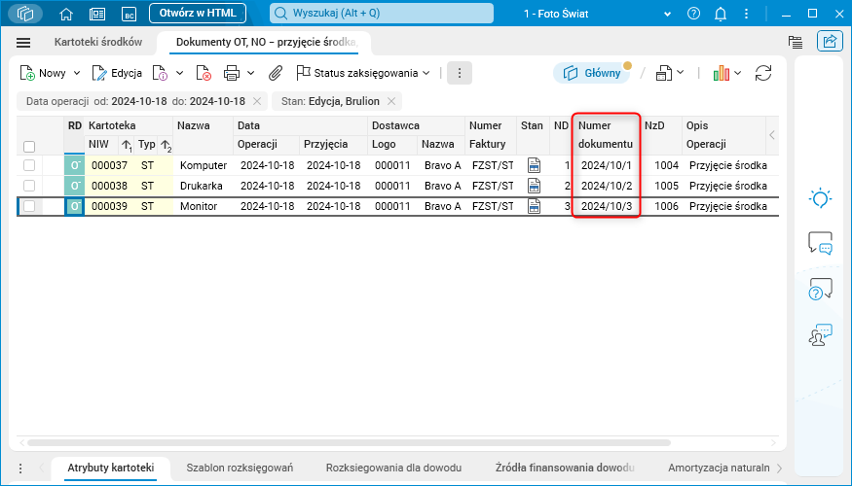852x486 pixels.
Task: Click Stan document icon in Monitor row
Action: point(535,206)
